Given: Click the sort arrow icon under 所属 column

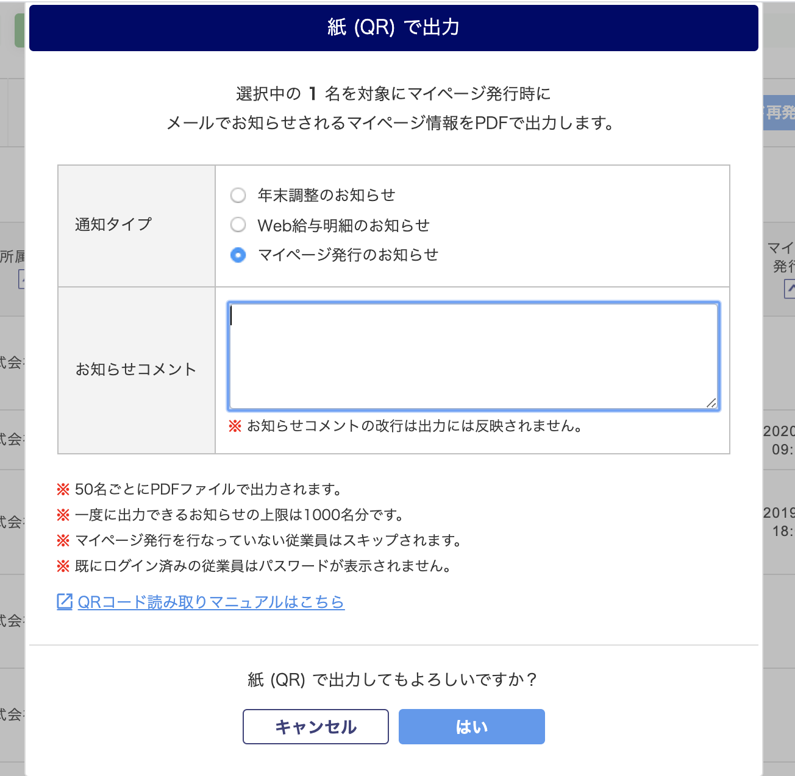Looking at the screenshot, I should pos(21,279).
